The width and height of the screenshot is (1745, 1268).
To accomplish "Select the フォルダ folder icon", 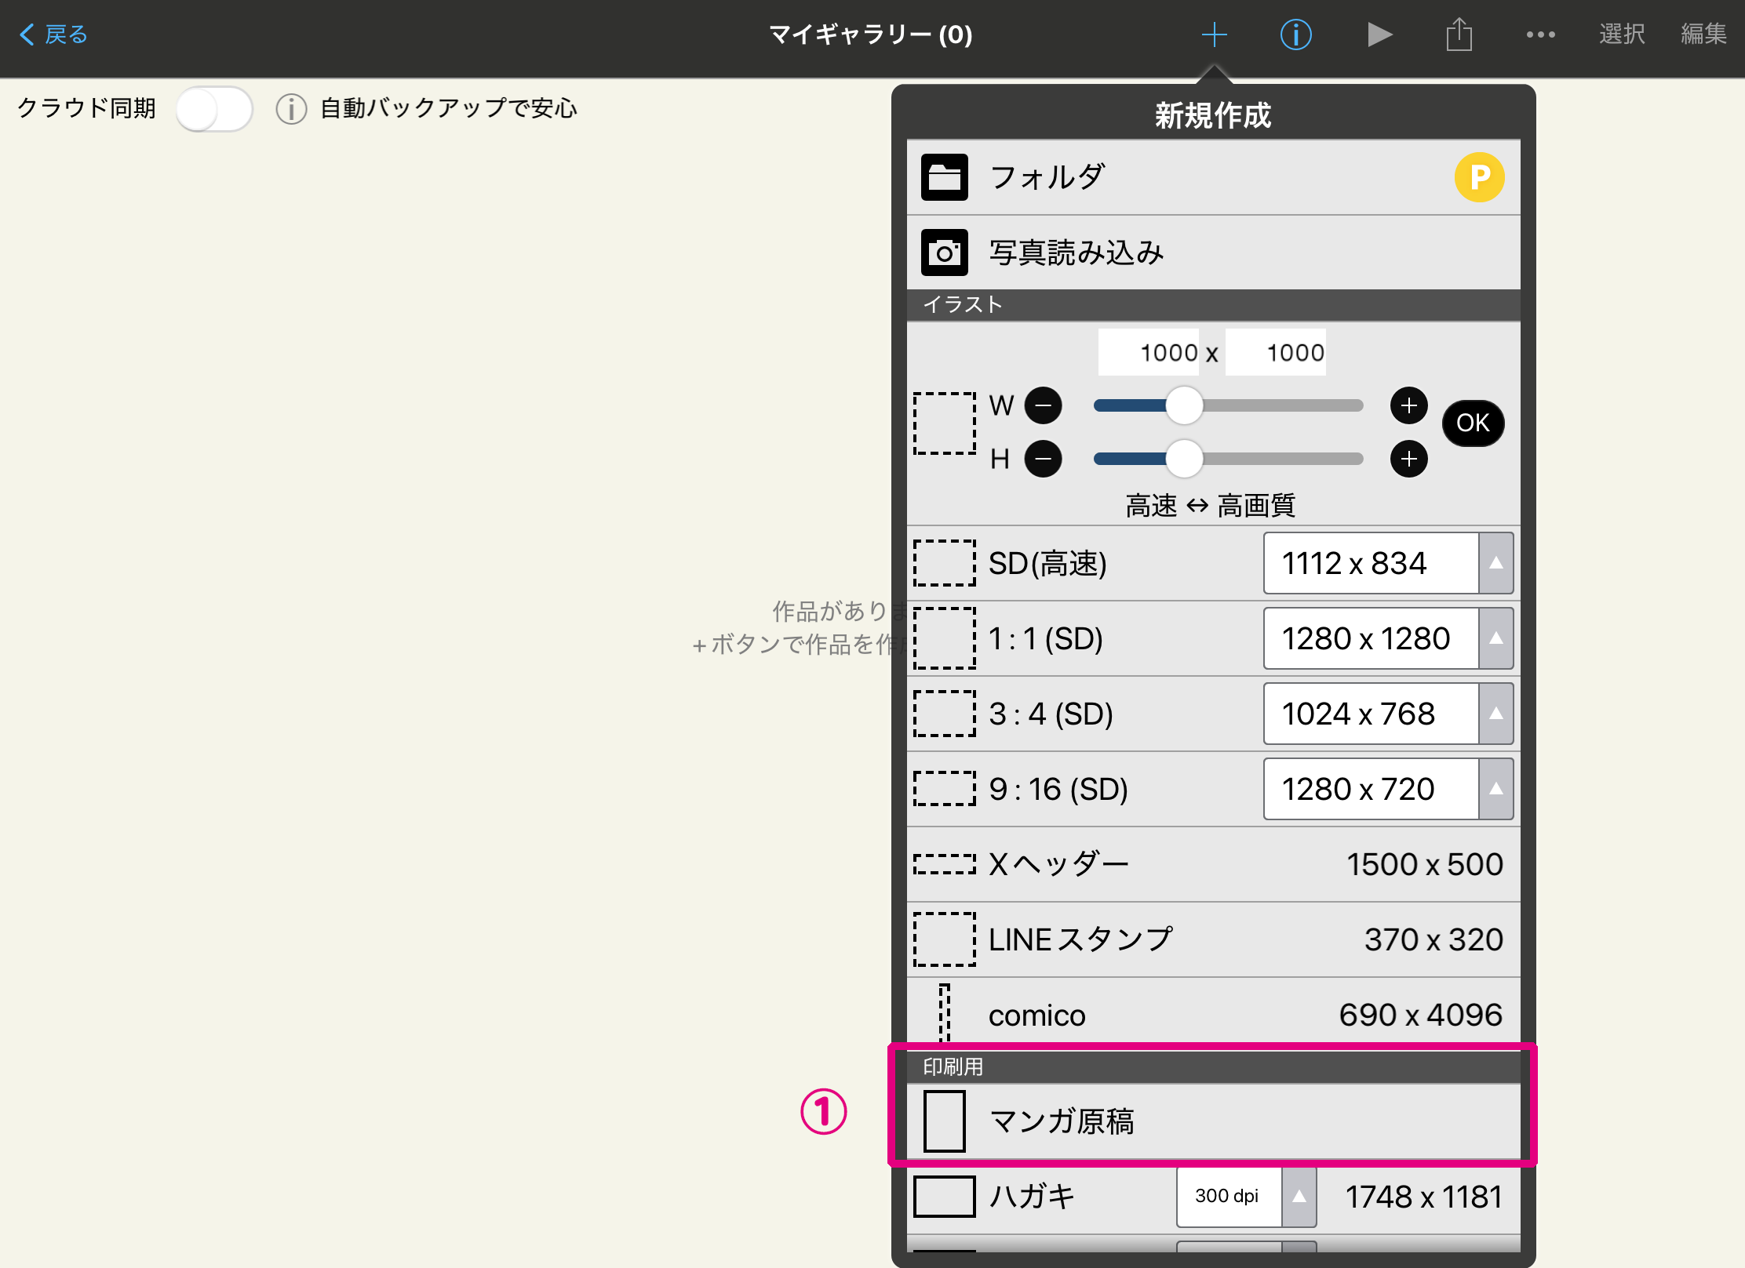I will (x=944, y=177).
